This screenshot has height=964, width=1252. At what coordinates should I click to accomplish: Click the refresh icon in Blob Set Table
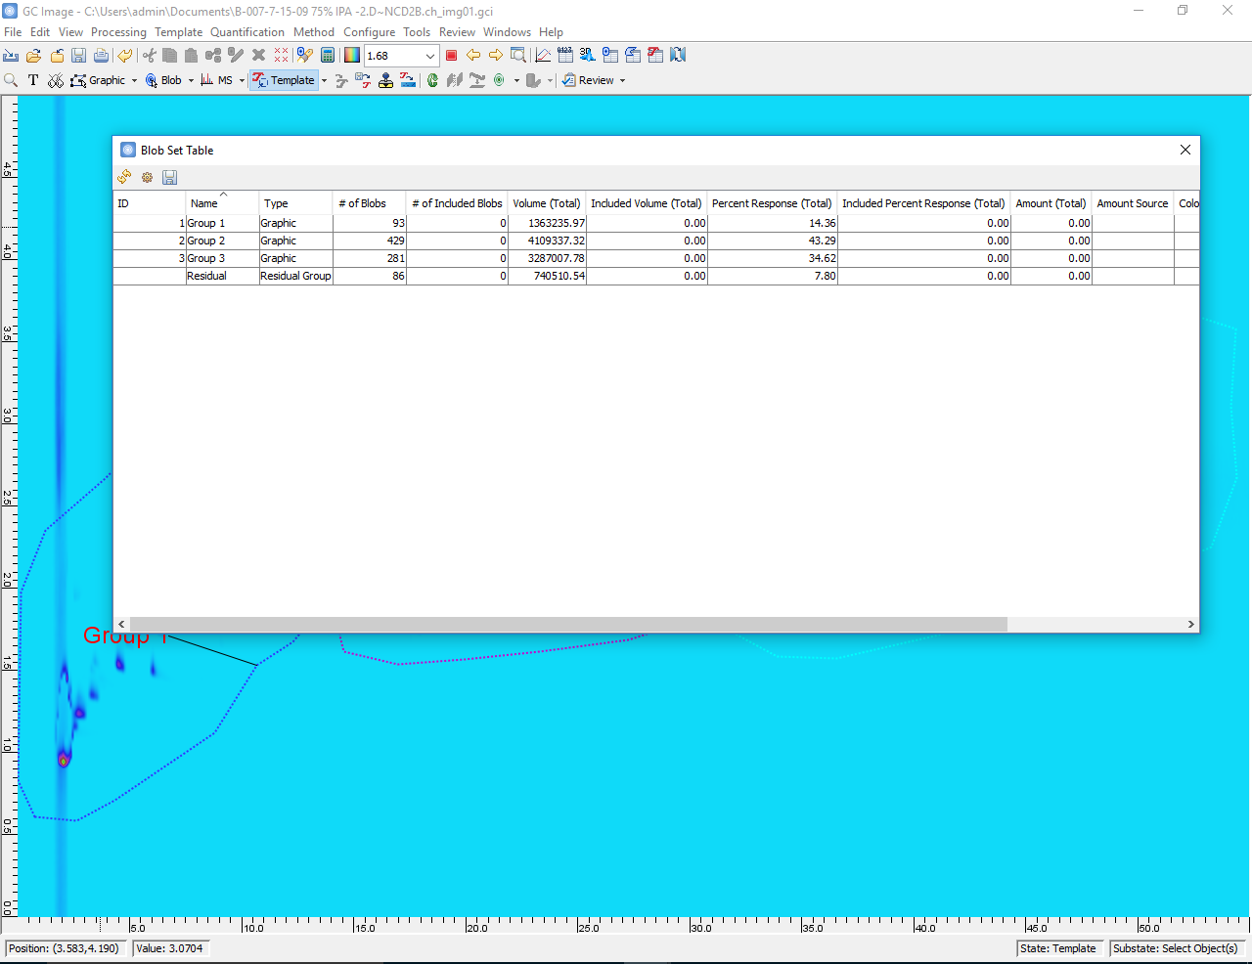pos(124,177)
